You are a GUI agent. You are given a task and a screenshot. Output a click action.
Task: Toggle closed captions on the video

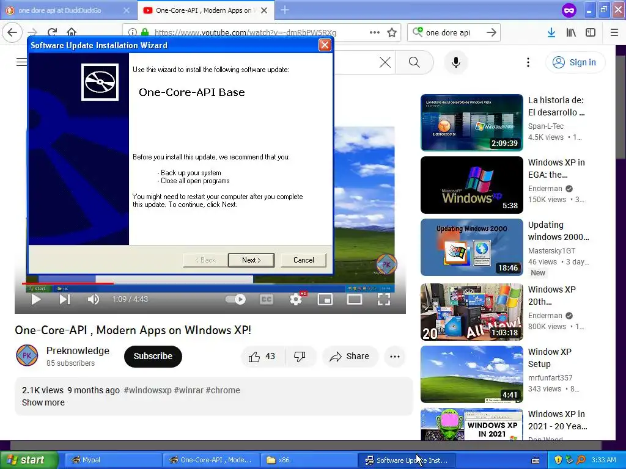click(267, 299)
